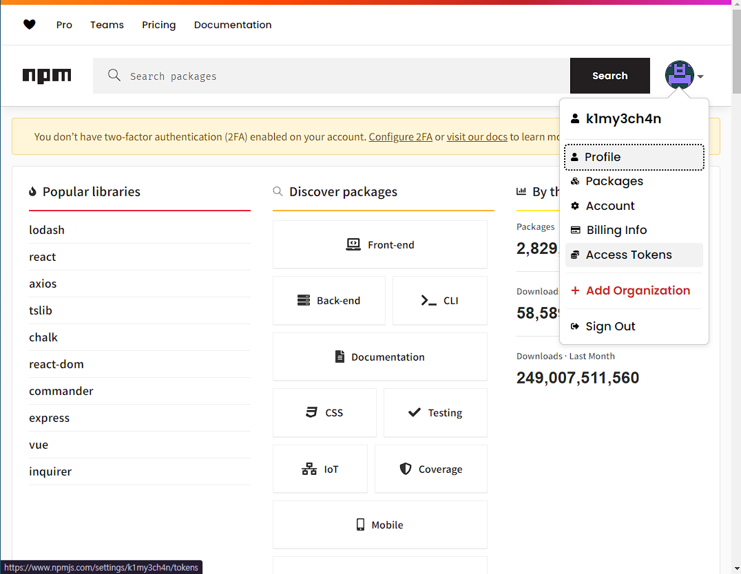
Task: Open Documentation in the top nav
Action: click(x=233, y=25)
